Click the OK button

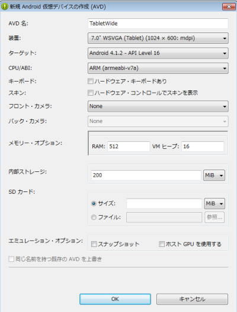[x=115, y=299]
